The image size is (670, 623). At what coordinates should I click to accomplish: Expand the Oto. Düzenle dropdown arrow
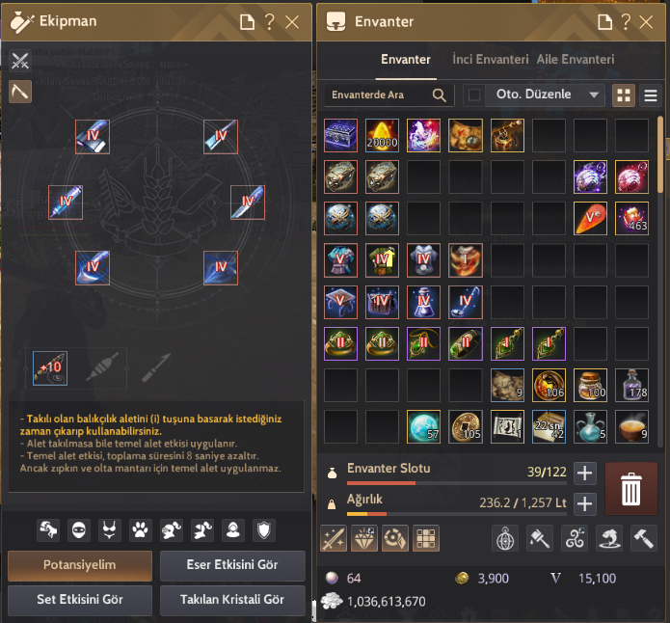click(x=594, y=95)
